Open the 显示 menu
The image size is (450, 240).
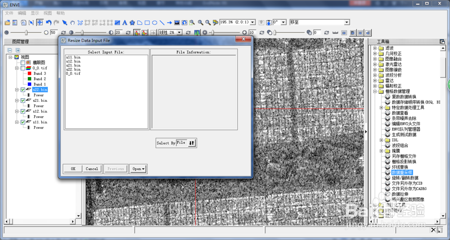(35, 13)
